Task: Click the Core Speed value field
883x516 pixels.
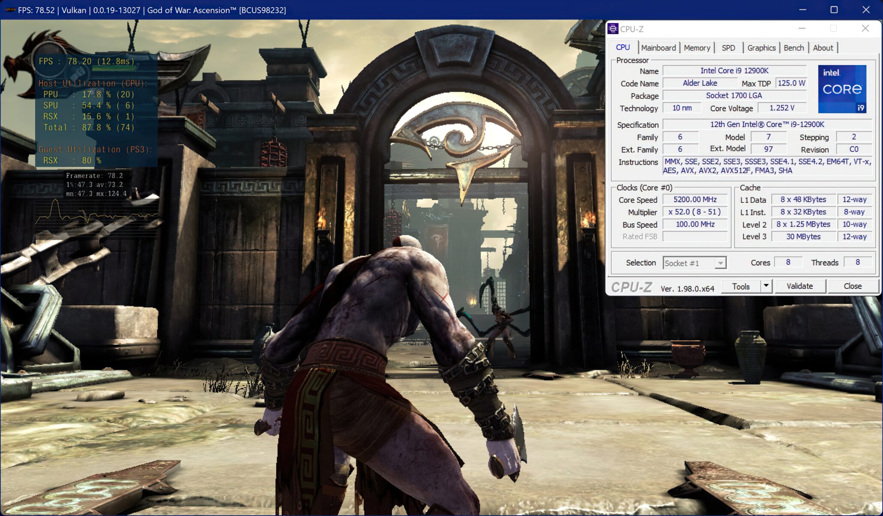Action: coord(695,199)
